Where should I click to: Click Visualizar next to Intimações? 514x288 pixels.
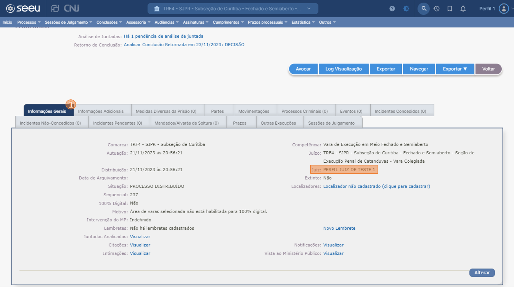pyautogui.click(x=140, y=253)
